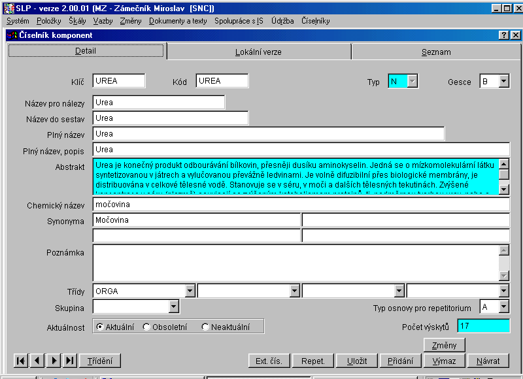Select the Obsoletní radio button

coord(146,327)
